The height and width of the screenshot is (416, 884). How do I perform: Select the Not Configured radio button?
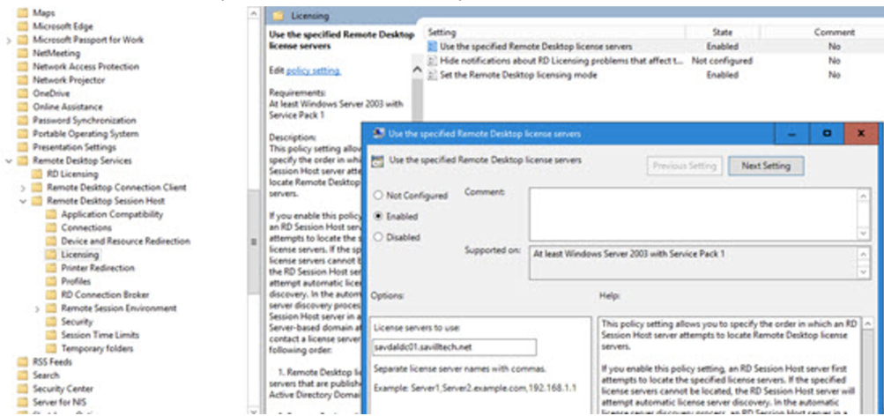[379, 196]
